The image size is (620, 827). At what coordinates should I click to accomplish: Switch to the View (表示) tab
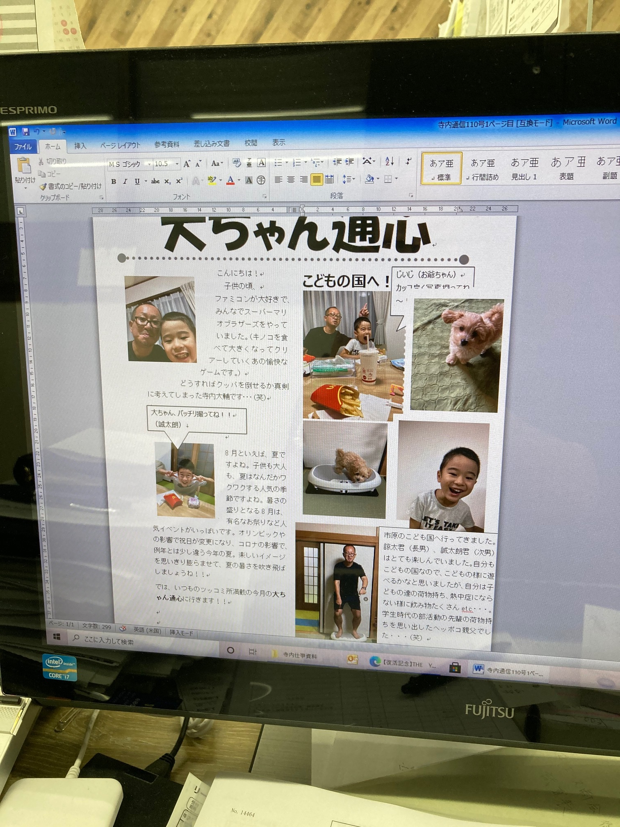(278, 143)
